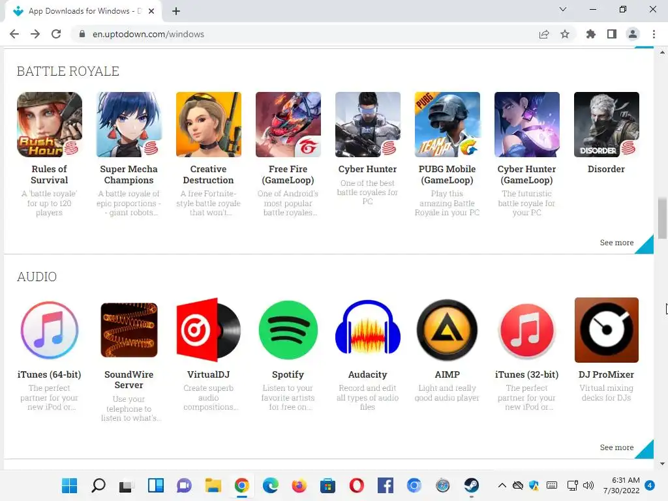The height and width of the screenshot is (501, 668).
Task: View site information via the lock icon
Action: click(x=82, y=34)
